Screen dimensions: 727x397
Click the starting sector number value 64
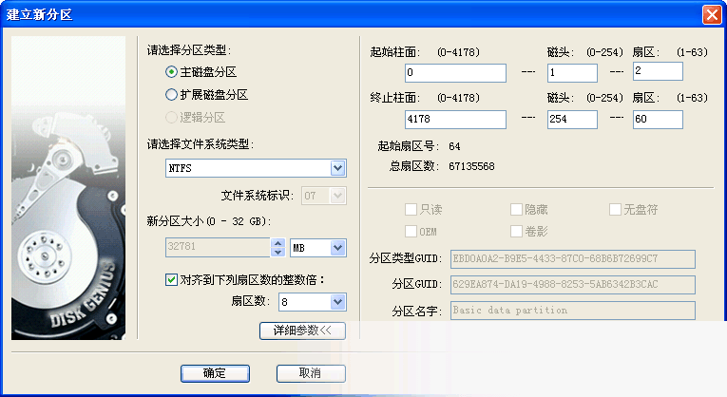tap(454, 146)
